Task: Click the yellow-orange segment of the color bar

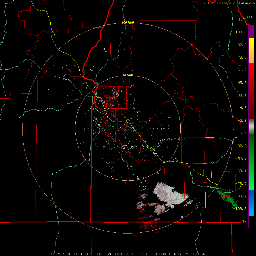Action: click(x=251, y=51)
